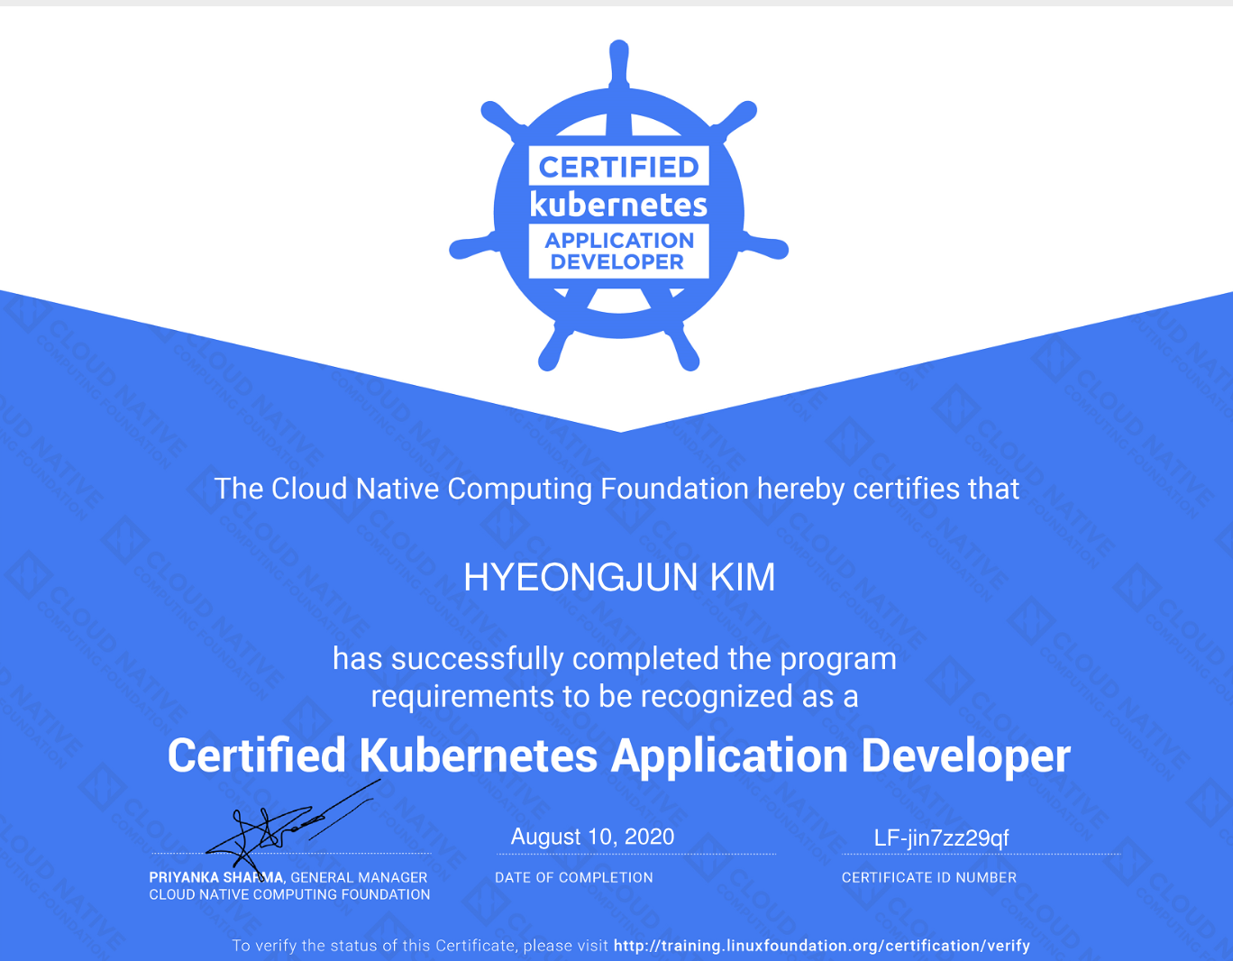
Task: Click the Certified Kubernetes Application Developer badge logo
Action: click(619, 206)
